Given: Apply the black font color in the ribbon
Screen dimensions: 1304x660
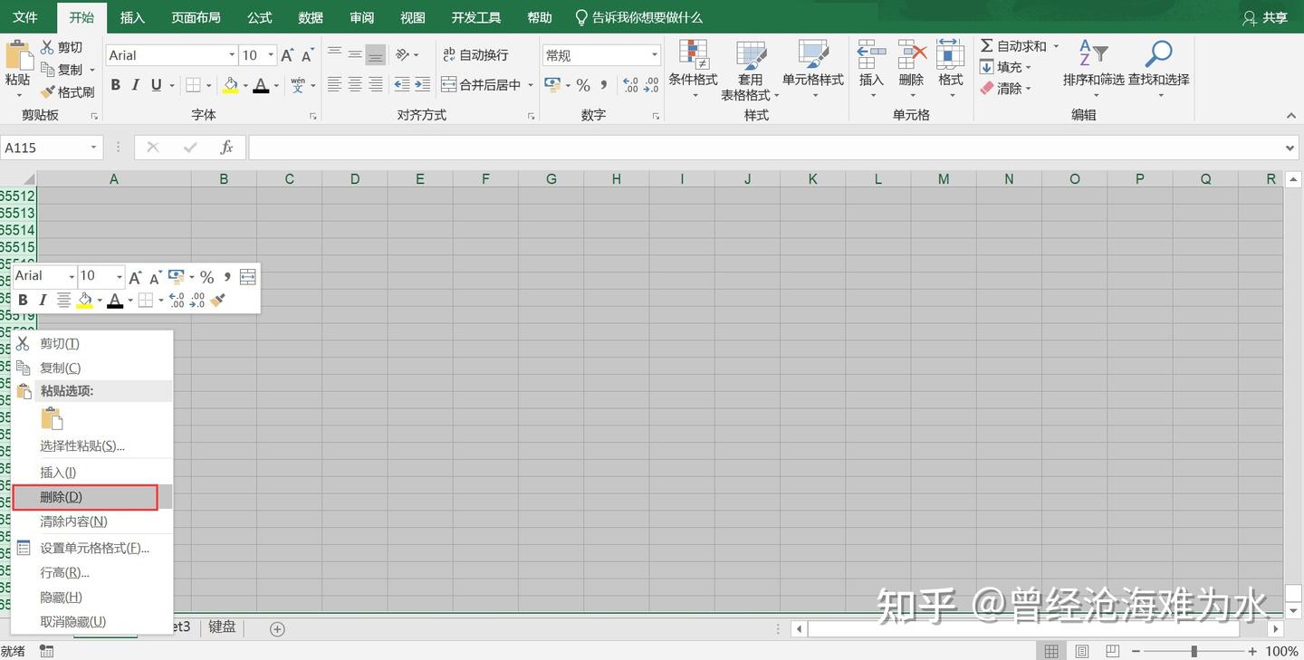Looking at the screenshot, I should (x=261, y=85).
